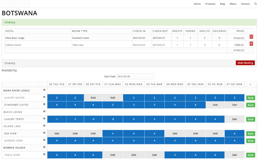Open info icon for Sea View
This screenshot has width=258, height=160.
point(44,133)
